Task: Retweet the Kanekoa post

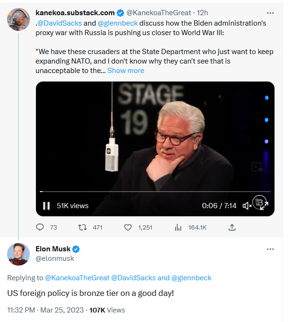Action: click(82, 227)
